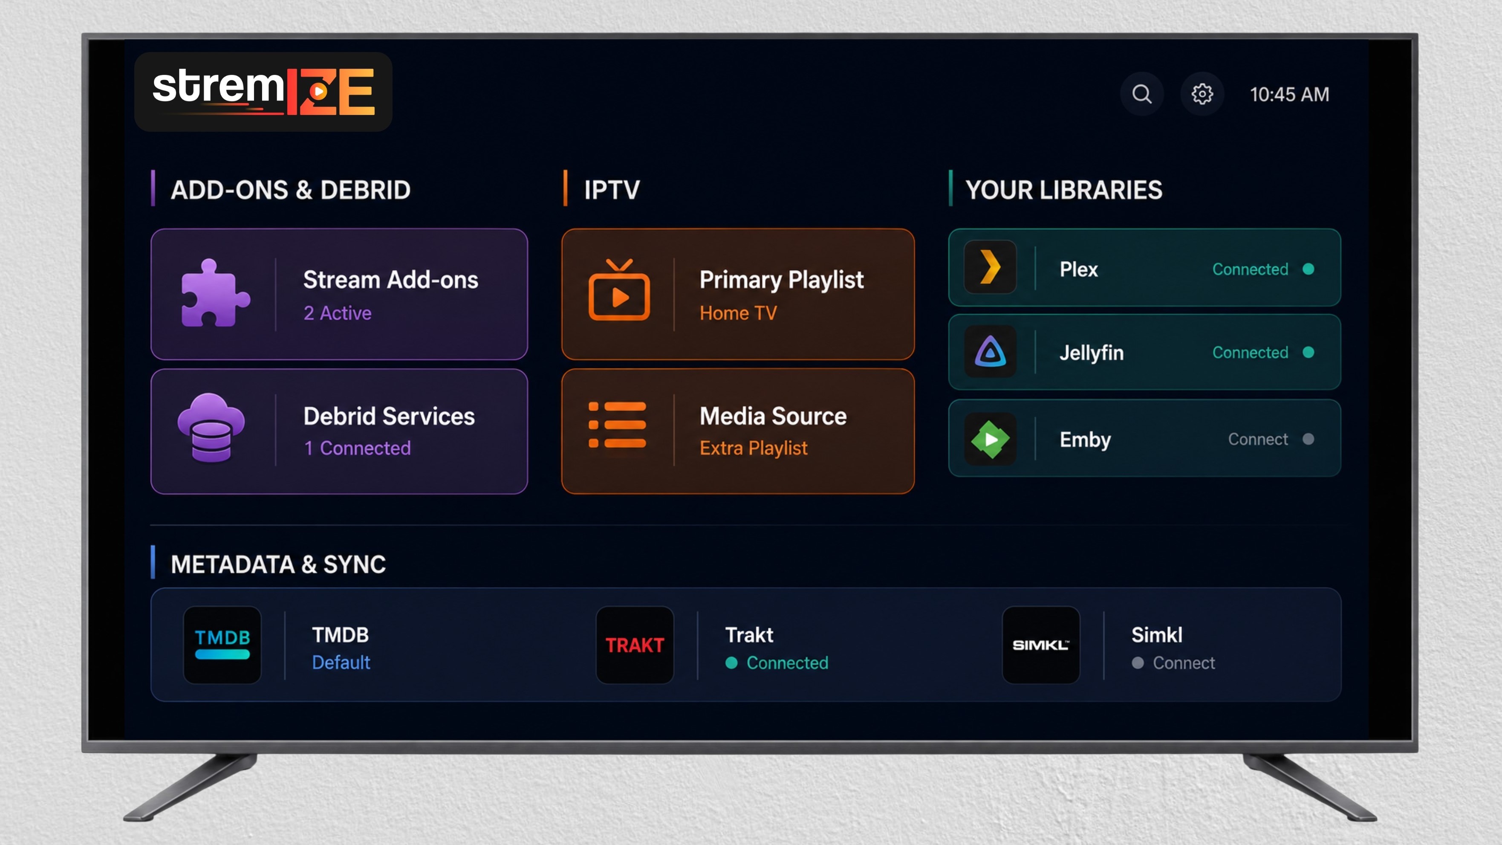Toggle the Emby grey status dot
This screenshot has height=845, width=1502.
[1308, 439]
